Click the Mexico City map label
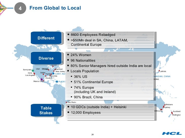This screenshot has width=185, height=138. 38,81
